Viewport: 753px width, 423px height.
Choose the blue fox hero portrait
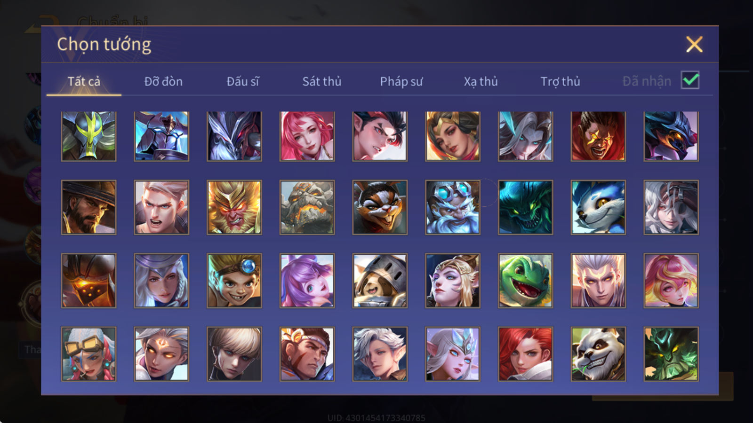(598, 207)
